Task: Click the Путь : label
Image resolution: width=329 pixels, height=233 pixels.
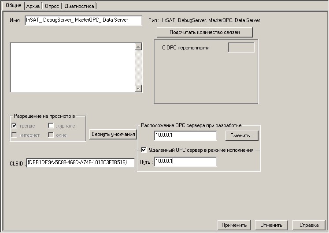Action: coord(146,162)
